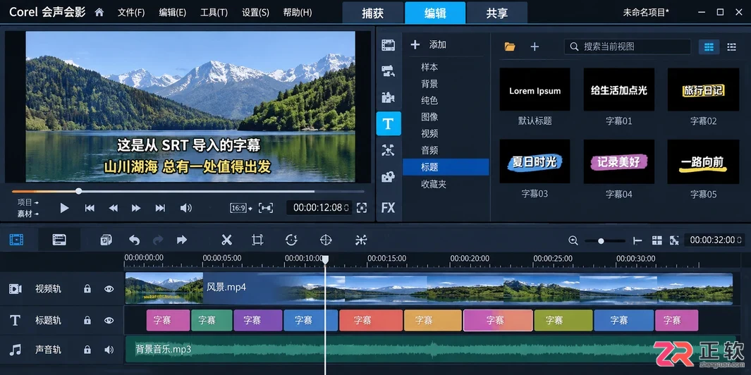This screenshot has height=375, width=751.
Task: Enlarge the preview window to full screen
Action: pyautogui.click(x=362, y=207)
